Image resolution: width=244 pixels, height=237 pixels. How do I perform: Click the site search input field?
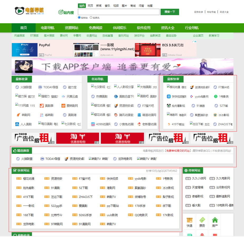coord(119,12)
